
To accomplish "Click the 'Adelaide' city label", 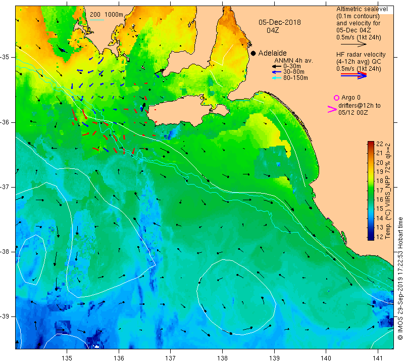I will coord(272,53).
